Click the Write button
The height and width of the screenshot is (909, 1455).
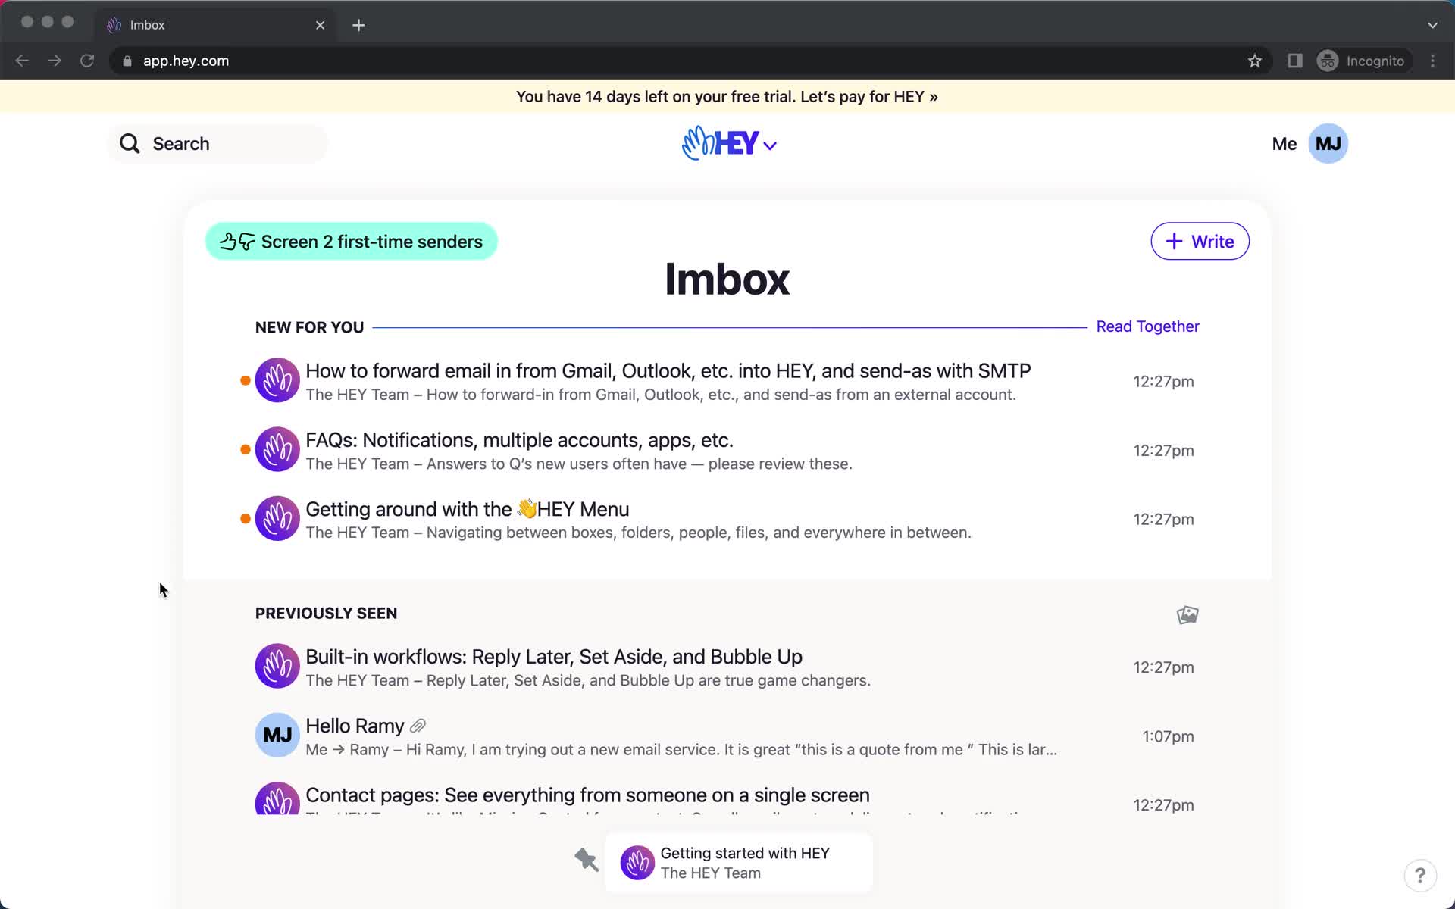click(1200, 241)
